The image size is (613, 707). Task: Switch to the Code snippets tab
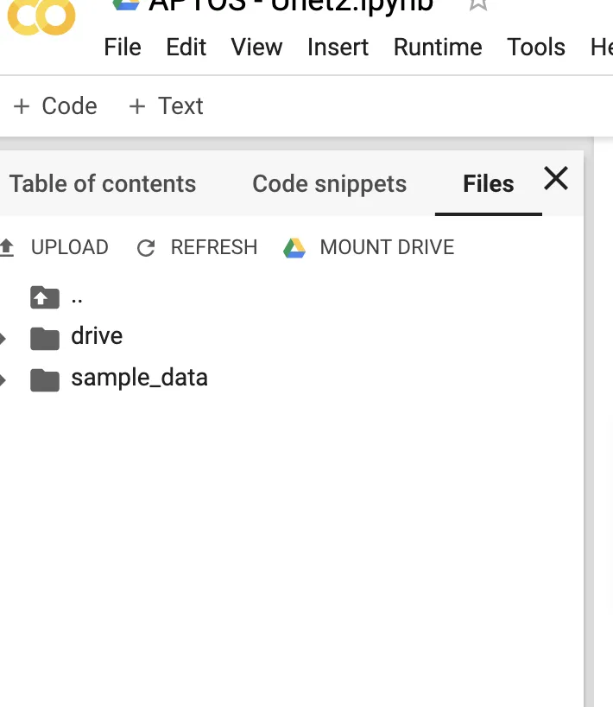pos(329,183)
